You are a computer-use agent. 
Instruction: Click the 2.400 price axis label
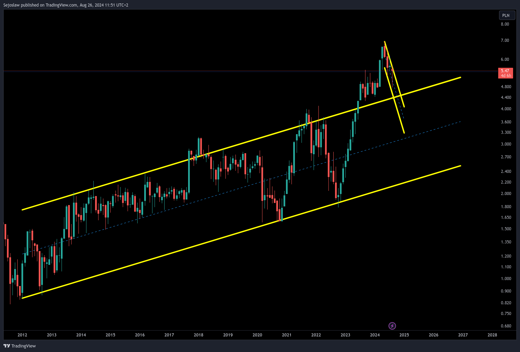[506, 172]
